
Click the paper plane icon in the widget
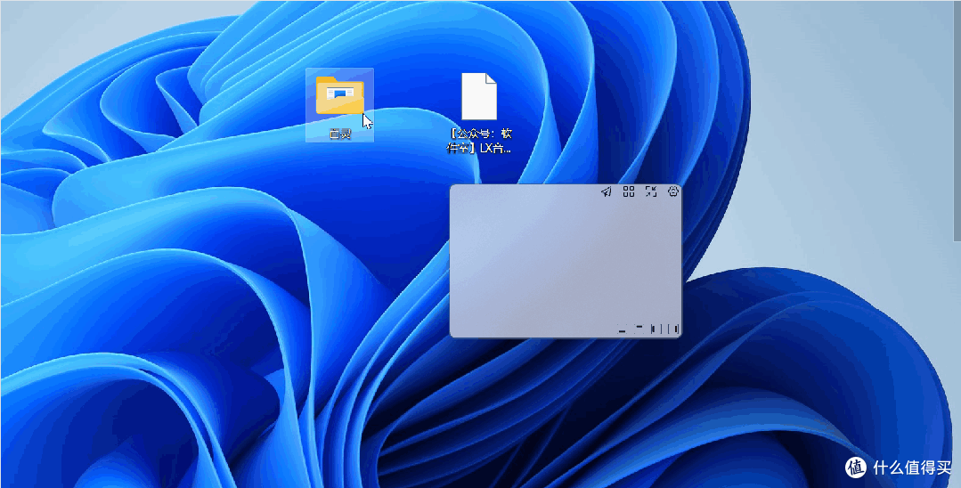click(607, 191)
